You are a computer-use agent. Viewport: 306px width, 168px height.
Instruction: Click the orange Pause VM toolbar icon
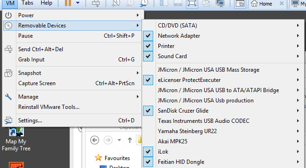pos(68,3)
